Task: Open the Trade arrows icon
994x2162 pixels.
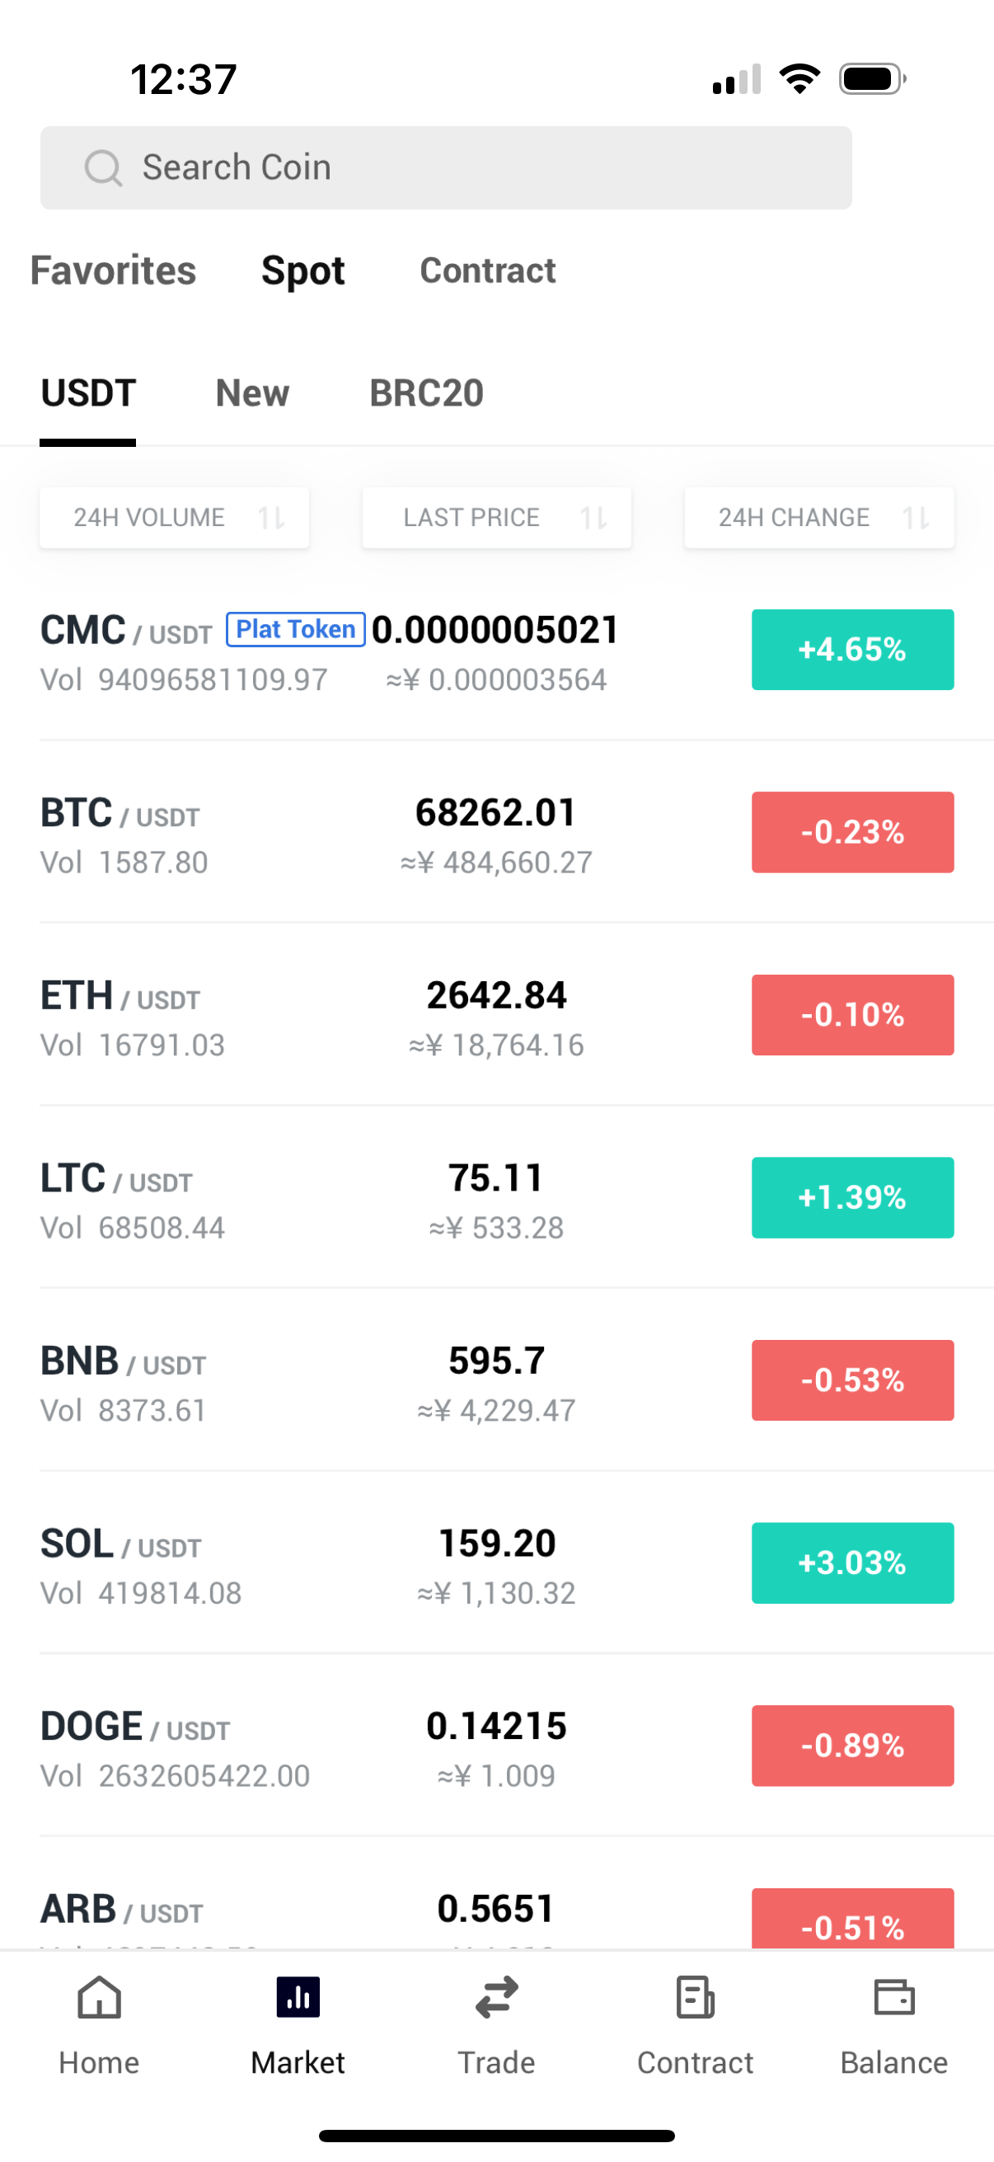Action: (496, 1996)
